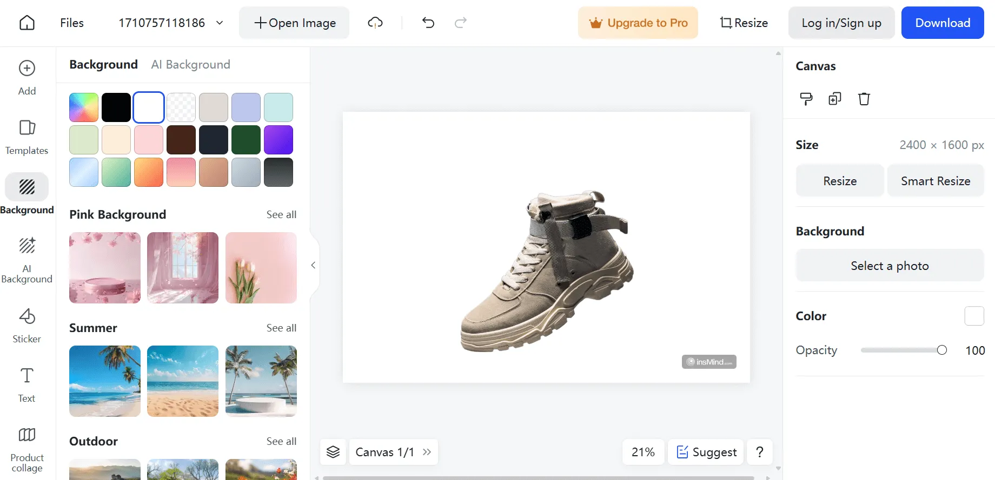Pick the light pink solid swatch
This screenshot has height=480, width=995.
pyautogui.click(x=149, y=140)
